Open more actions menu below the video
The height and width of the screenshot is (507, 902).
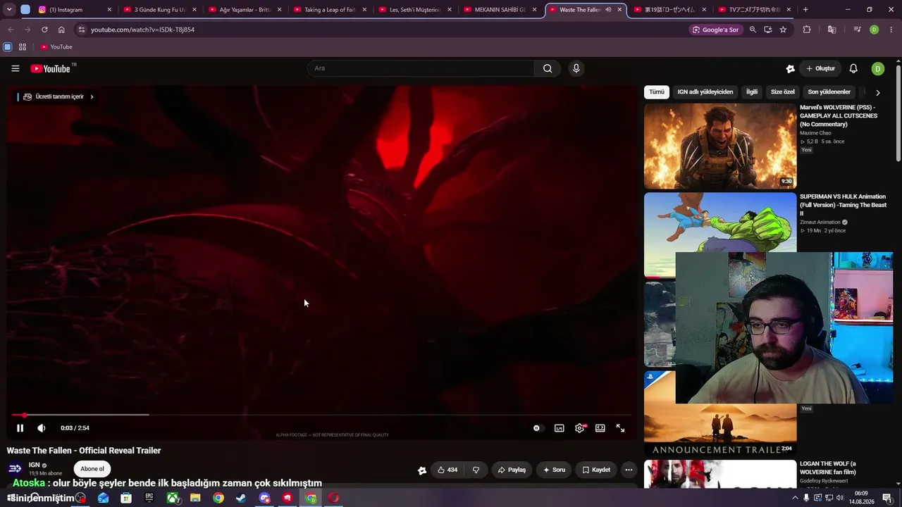629,470
